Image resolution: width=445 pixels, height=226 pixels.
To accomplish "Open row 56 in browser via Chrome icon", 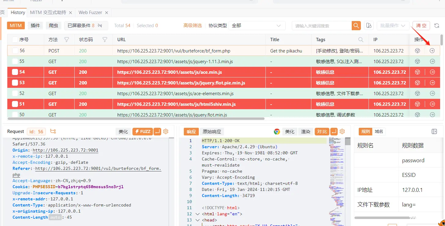I will (417, 51).
